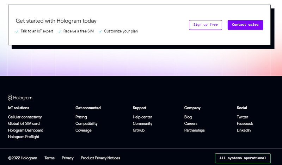The width and height of the screenshot is (282, 165).
Task: Go to Hologram Dashboard link
Action: click(25, 130)
